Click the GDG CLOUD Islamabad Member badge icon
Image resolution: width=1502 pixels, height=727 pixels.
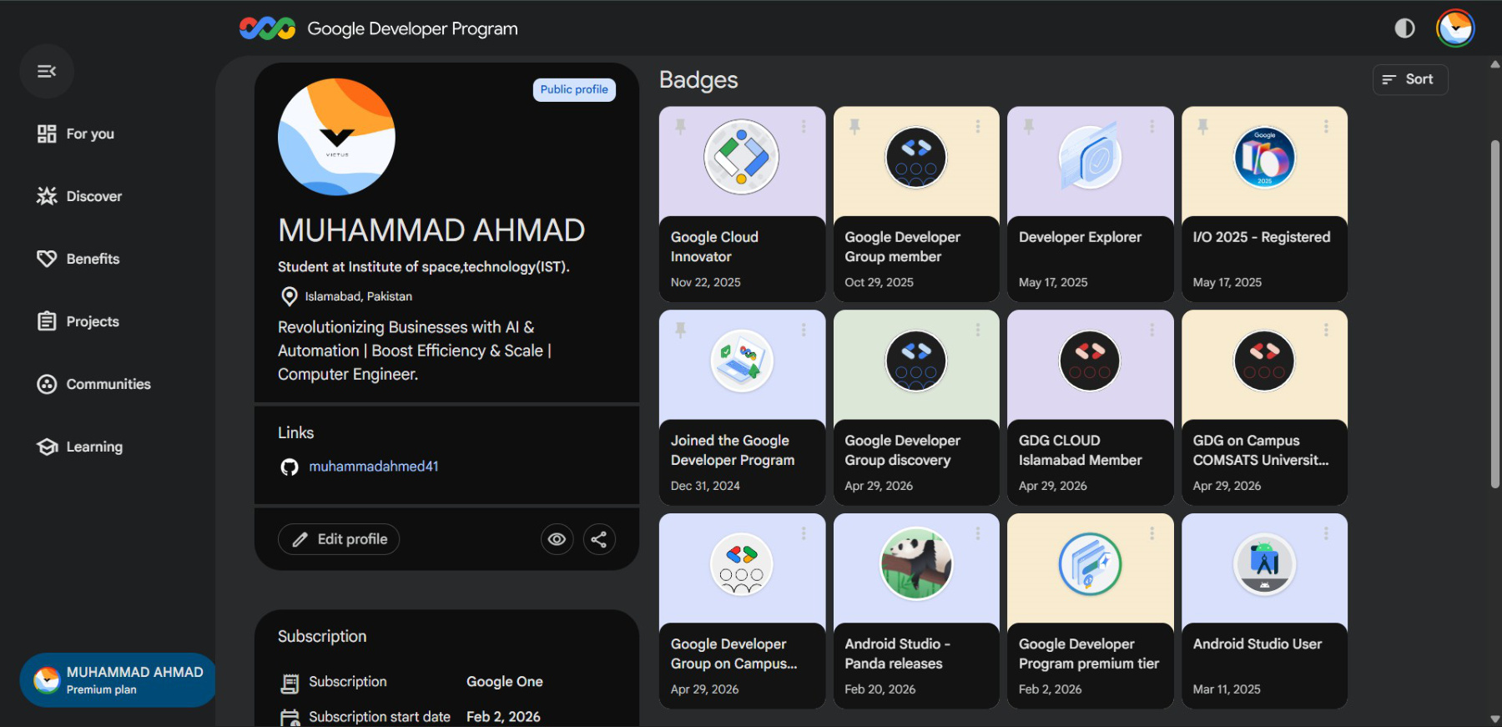1090,361
